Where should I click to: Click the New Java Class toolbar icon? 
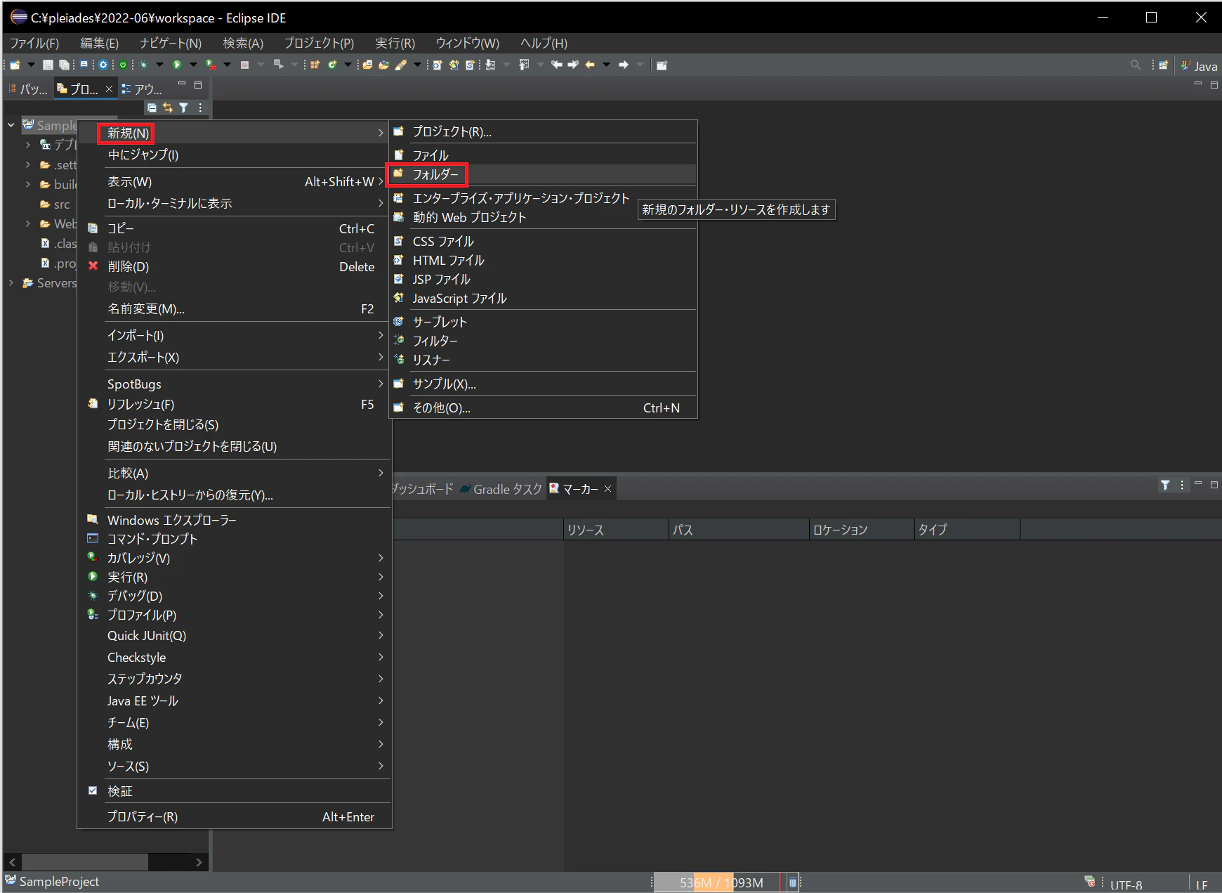click(x=332, y=65)
